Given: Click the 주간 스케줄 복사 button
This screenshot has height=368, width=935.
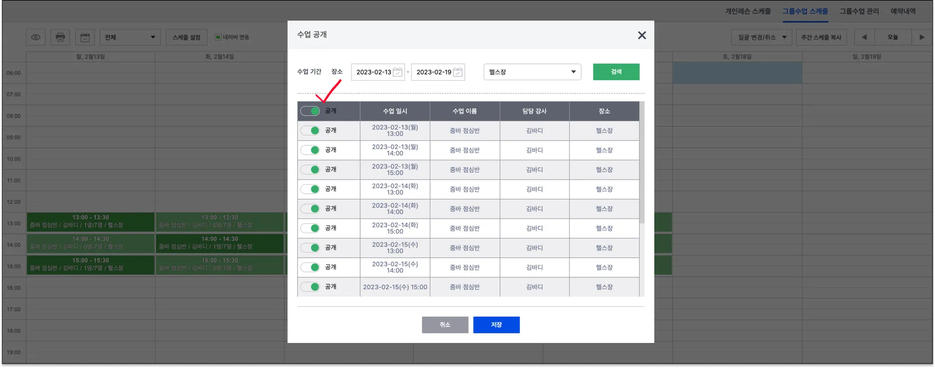Looking at the screenshot, I should 821,37.
